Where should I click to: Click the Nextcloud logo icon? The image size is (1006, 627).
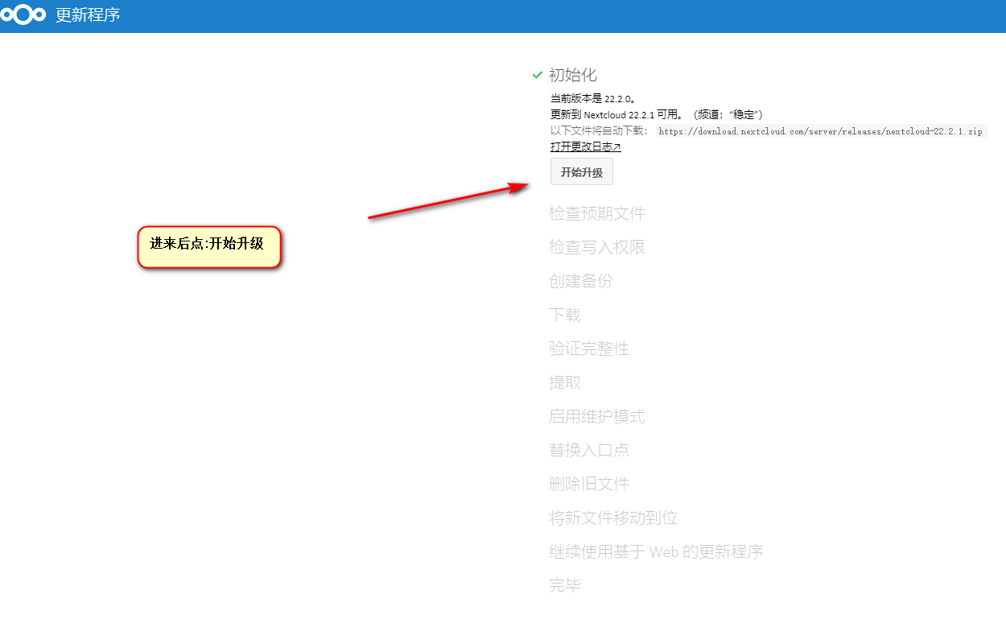(x=23, y=14)
